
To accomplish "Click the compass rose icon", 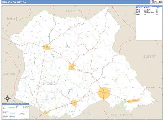I will [7, 98].
